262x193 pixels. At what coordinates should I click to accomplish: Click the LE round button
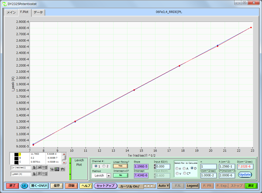tap(24, 186)
